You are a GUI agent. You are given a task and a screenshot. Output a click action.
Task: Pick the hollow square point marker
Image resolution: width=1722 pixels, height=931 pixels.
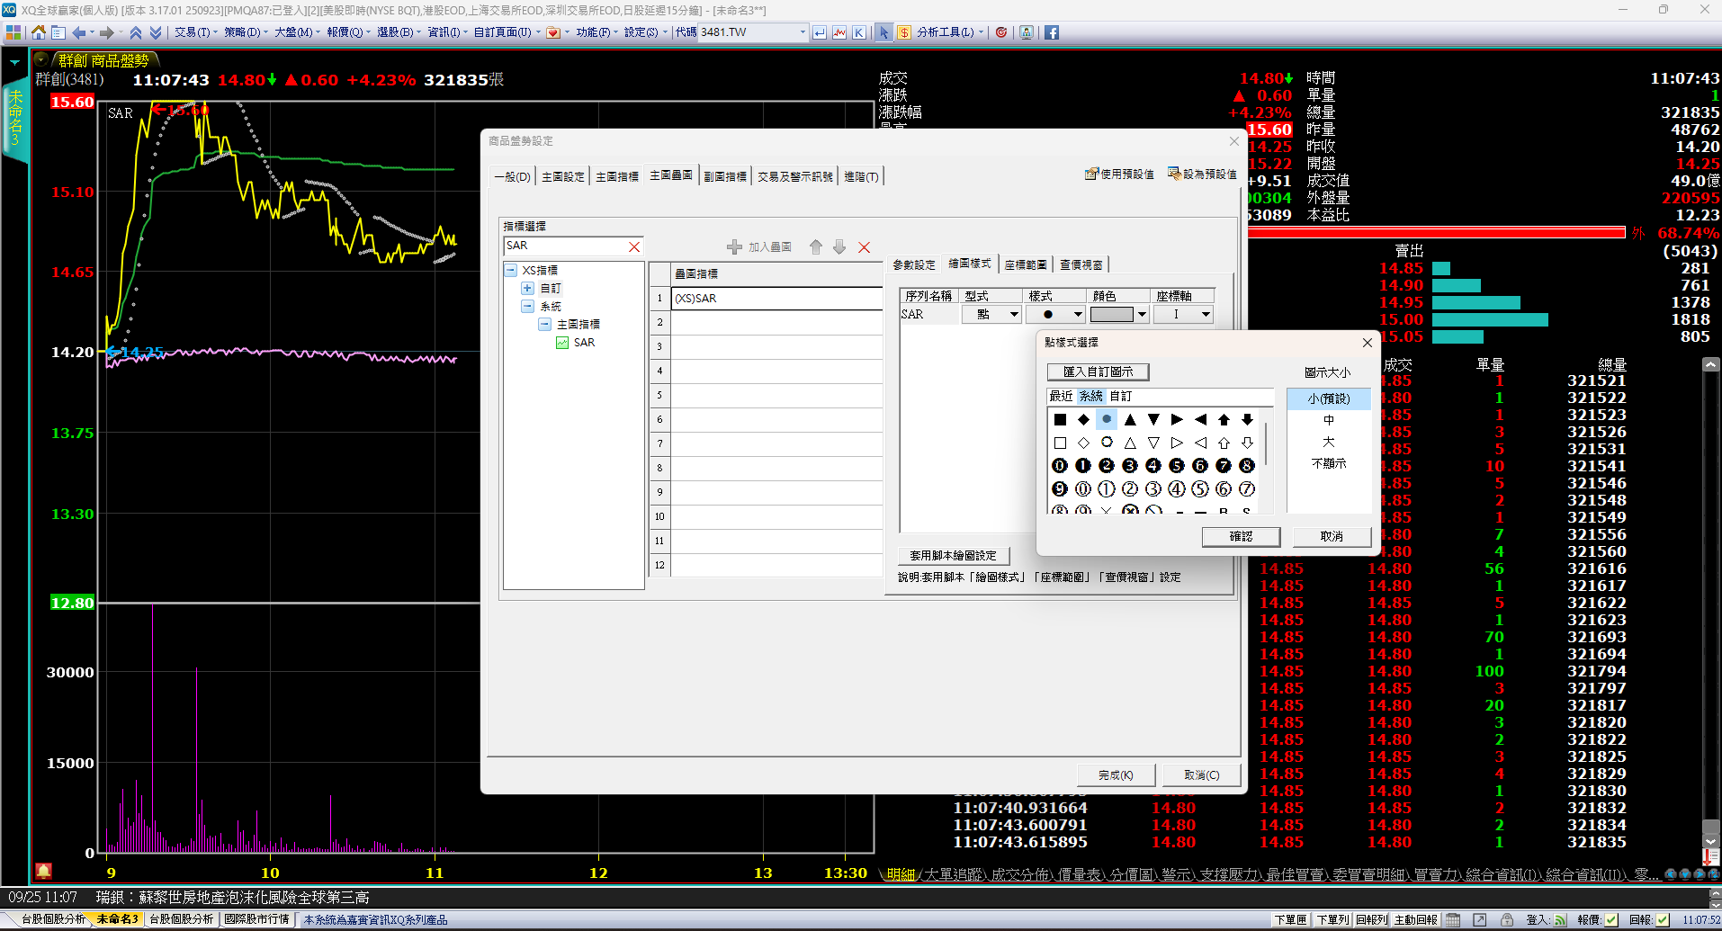point(1060,443)
